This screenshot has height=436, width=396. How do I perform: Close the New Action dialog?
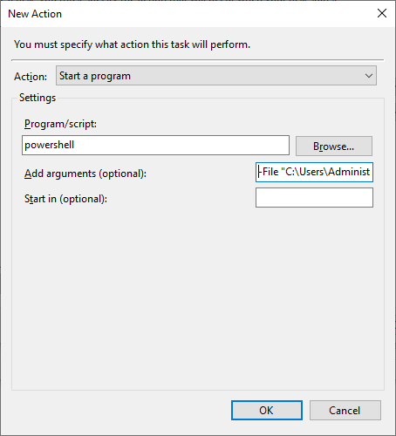[382, 13]
